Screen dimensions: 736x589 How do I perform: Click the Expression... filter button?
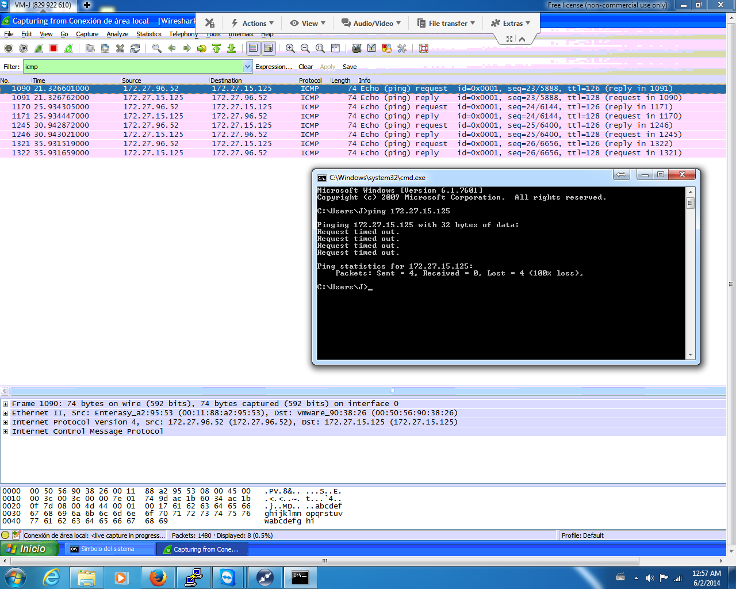[x=274, y=67]
